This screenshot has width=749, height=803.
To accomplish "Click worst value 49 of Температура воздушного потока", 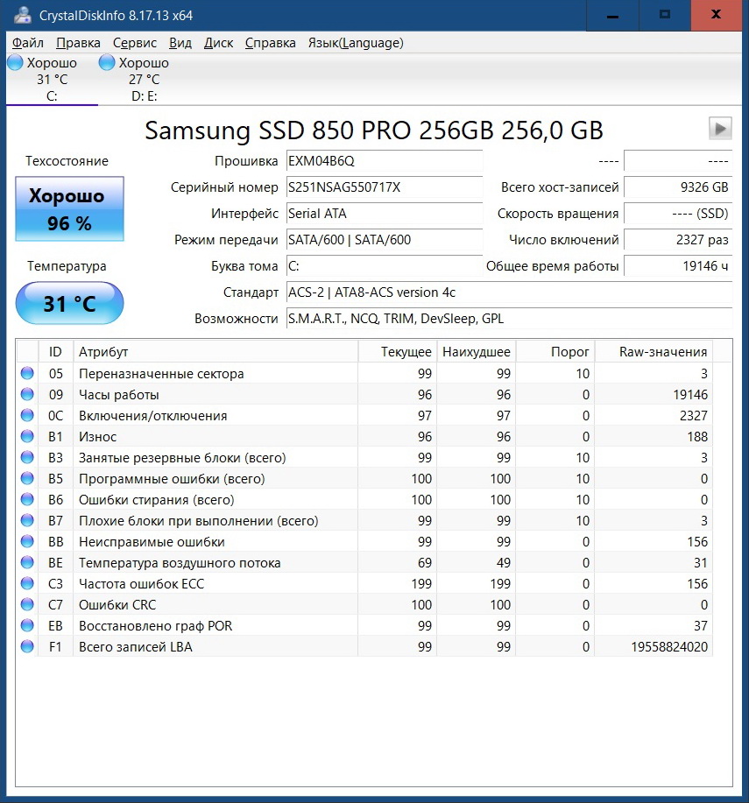I will 504,563.
